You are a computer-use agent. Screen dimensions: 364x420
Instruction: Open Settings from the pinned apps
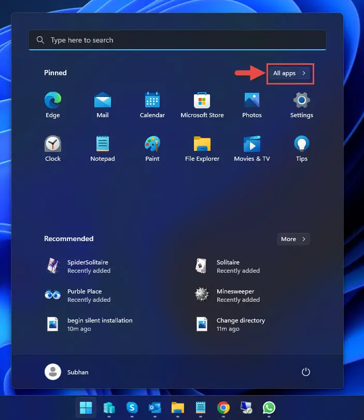click(302, 105)
